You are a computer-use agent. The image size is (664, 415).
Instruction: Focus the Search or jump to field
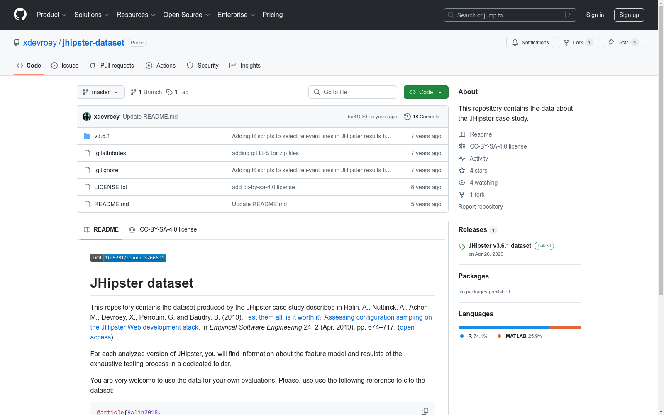coord(510,15)
